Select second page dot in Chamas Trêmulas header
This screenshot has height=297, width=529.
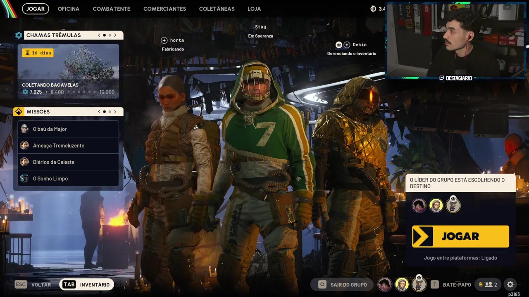point(110,35)
